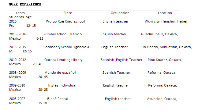Click the Years column header

pos(20,13)
